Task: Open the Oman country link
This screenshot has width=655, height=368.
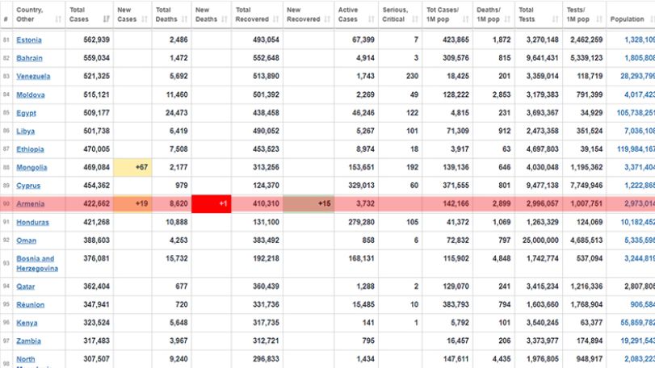Action: click(x=27, y=240)
